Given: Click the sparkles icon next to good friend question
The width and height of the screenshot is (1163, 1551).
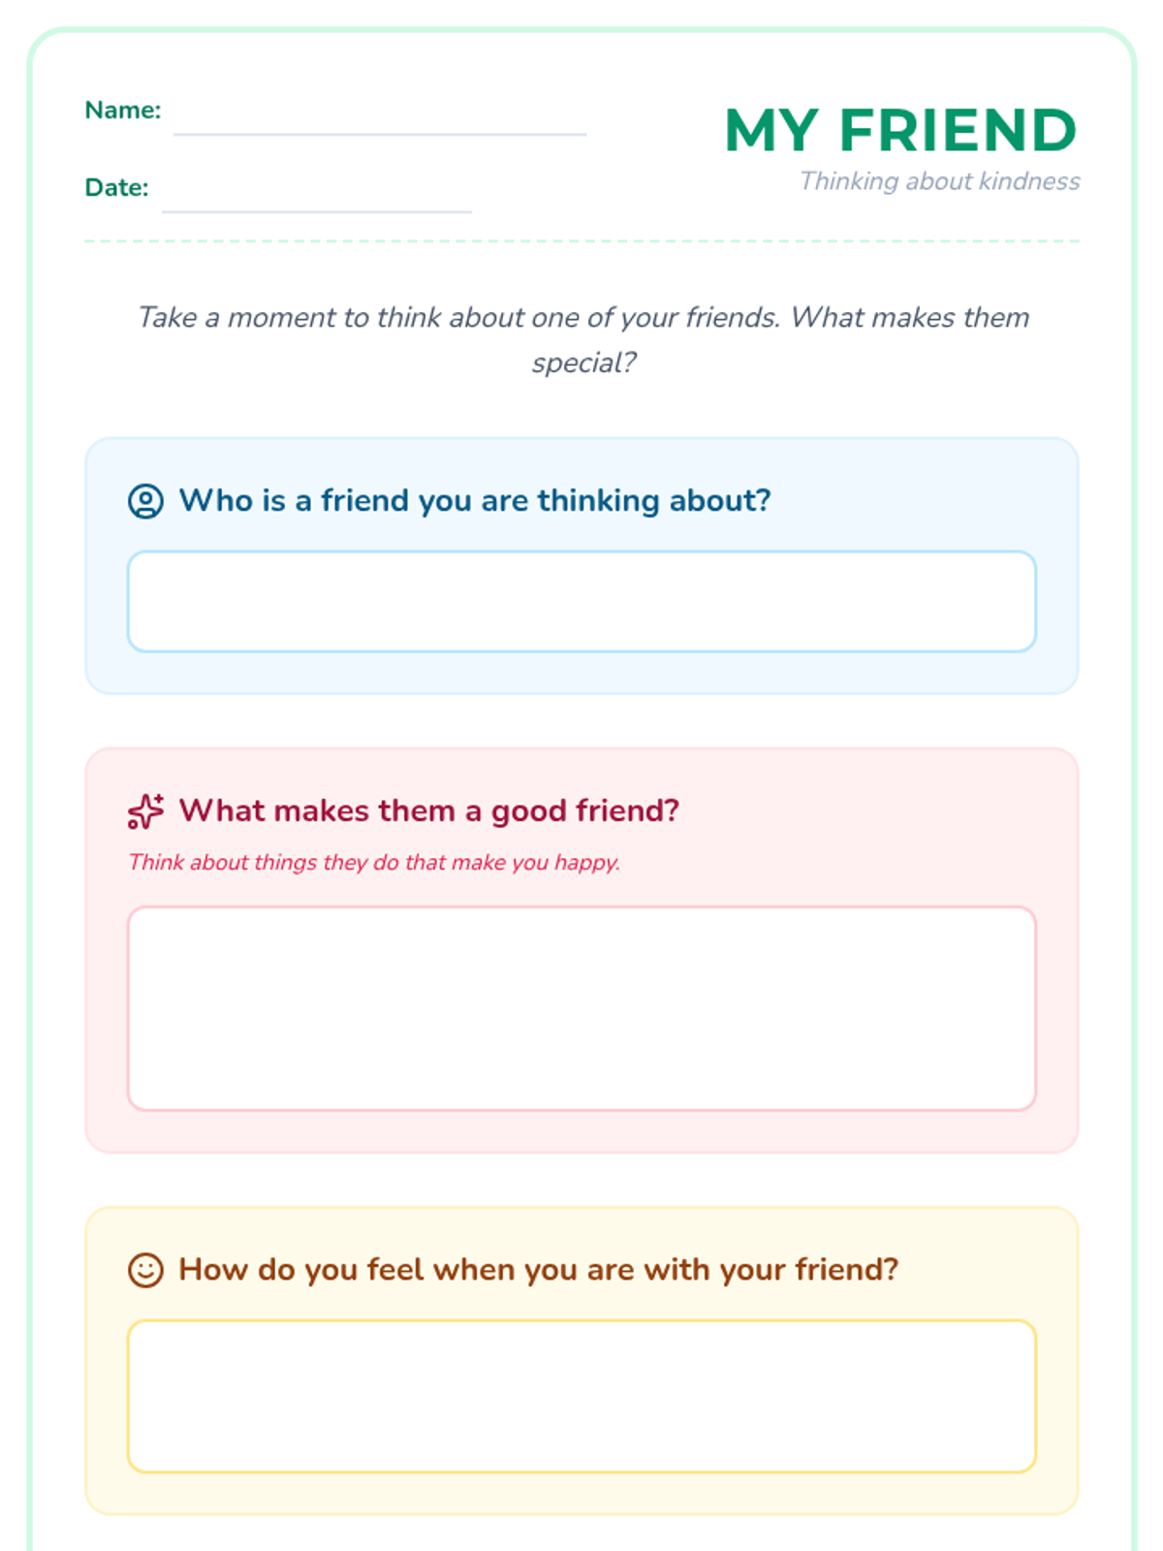Looking at the screenshot, I should coord(145,811).
